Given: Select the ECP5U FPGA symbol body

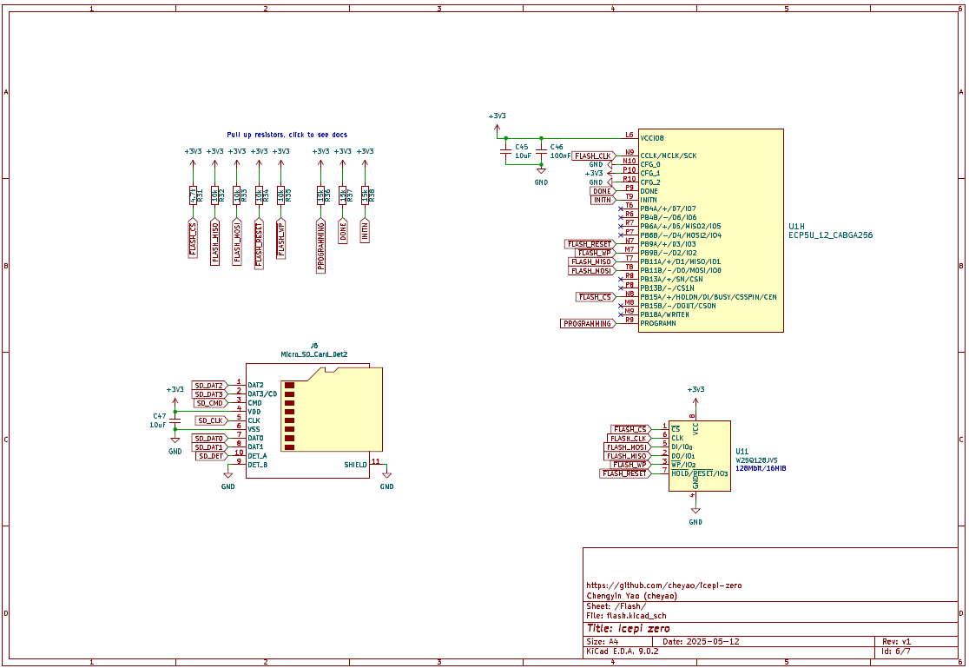Looking at the screenshot, I should point(710,230).
